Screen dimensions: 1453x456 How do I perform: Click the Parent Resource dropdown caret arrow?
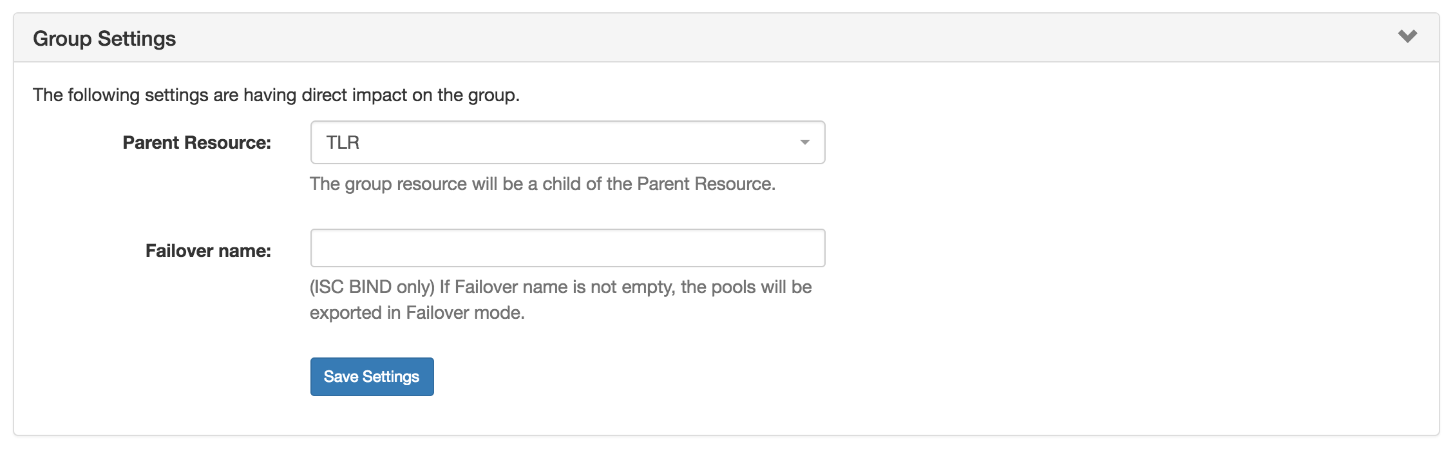[x=804, y=142]
